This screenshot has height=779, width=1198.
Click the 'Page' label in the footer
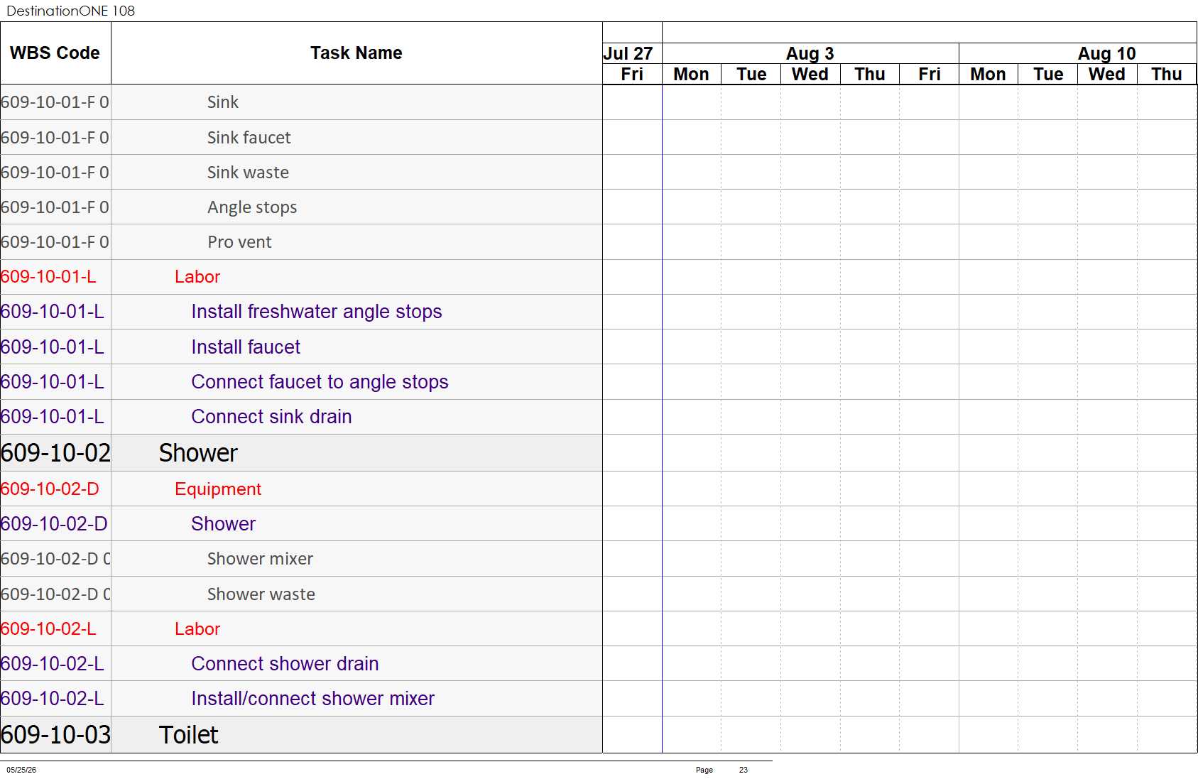(x=704, y=770)
